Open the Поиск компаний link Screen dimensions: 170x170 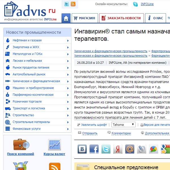pos(20,154)
